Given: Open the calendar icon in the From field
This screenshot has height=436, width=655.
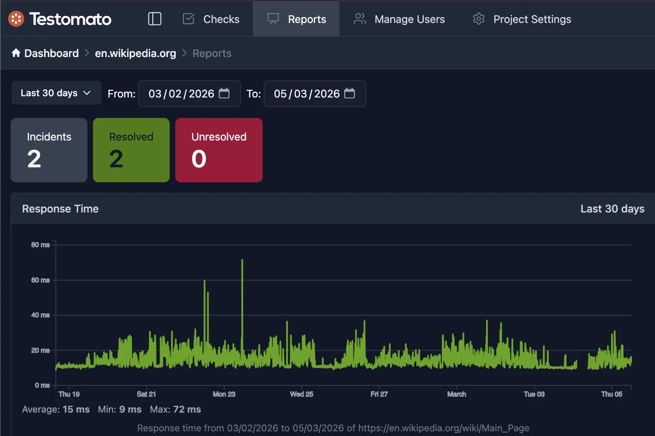Looking at the screenshot, I should 224,93.
